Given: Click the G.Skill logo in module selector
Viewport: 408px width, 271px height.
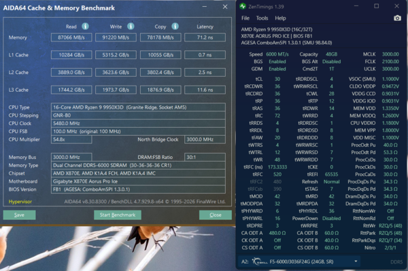Looking at the screenshot, I should 259,261.
